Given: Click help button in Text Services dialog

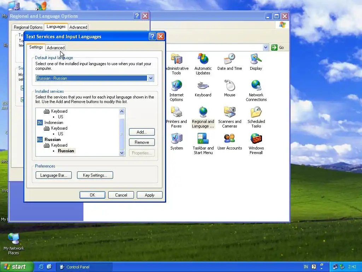Looking at the screenshot, I should tap(152, 36).
